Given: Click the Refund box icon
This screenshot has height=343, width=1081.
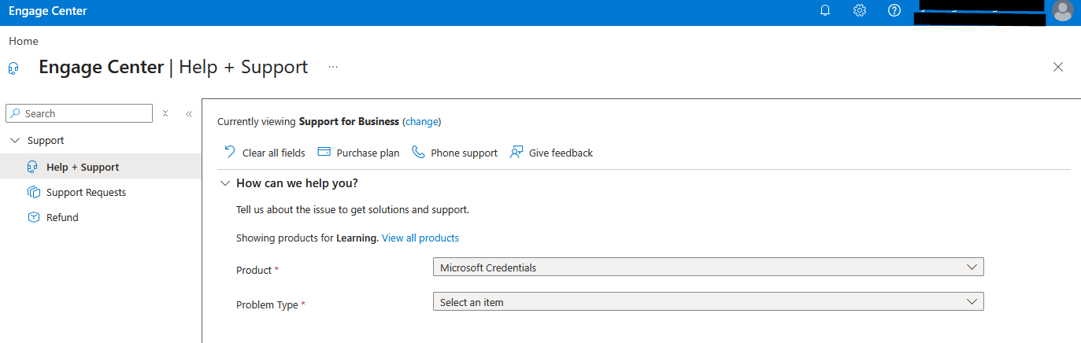Looking at the screenshot, I should [33, 217].
